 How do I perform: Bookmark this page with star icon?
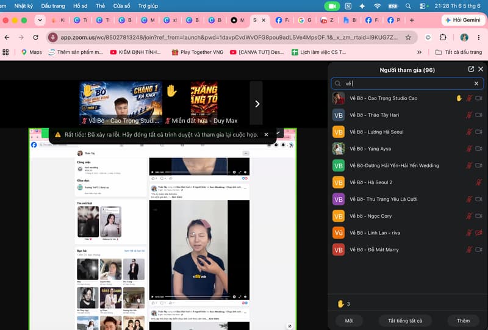point(408,37)
